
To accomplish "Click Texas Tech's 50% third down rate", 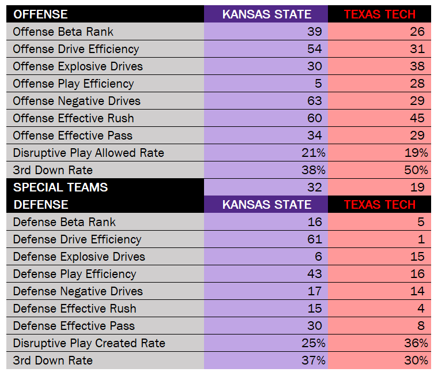I will click(416, 170).
